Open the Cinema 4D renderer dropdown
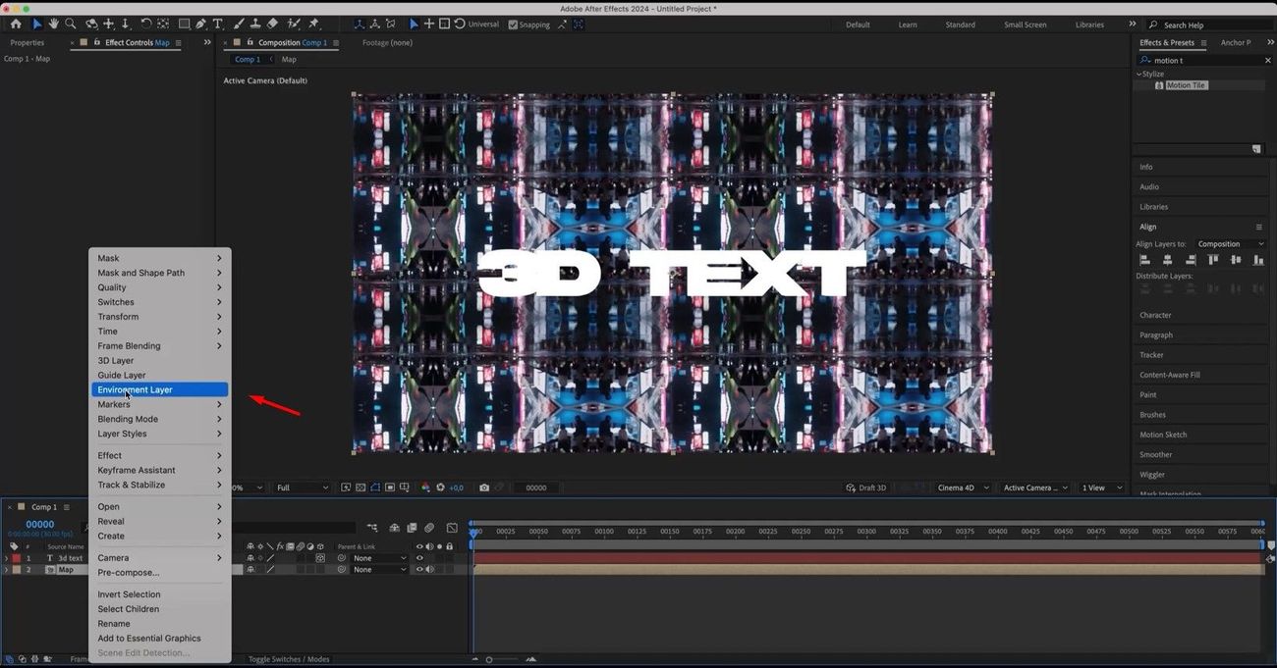 [x=962, y=488]
